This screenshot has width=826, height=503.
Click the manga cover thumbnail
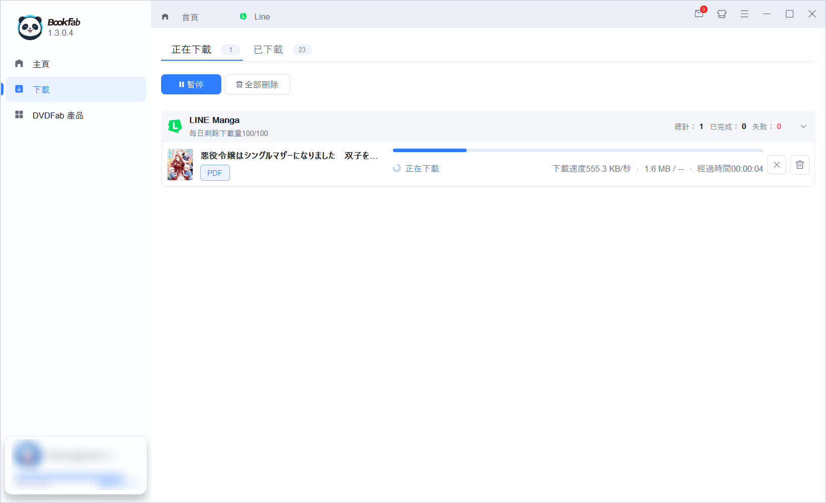pos(180,164)
